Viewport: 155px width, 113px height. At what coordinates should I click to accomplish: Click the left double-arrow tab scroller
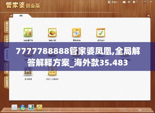click(11, 16)
